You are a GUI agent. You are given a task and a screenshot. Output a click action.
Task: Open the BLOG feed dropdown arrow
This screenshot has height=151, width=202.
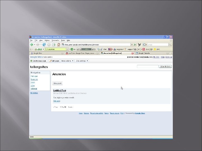[153, 49]
